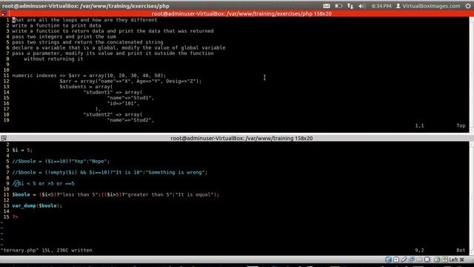Click the bottom terminal pane group icon

click(x=4, y=138)
